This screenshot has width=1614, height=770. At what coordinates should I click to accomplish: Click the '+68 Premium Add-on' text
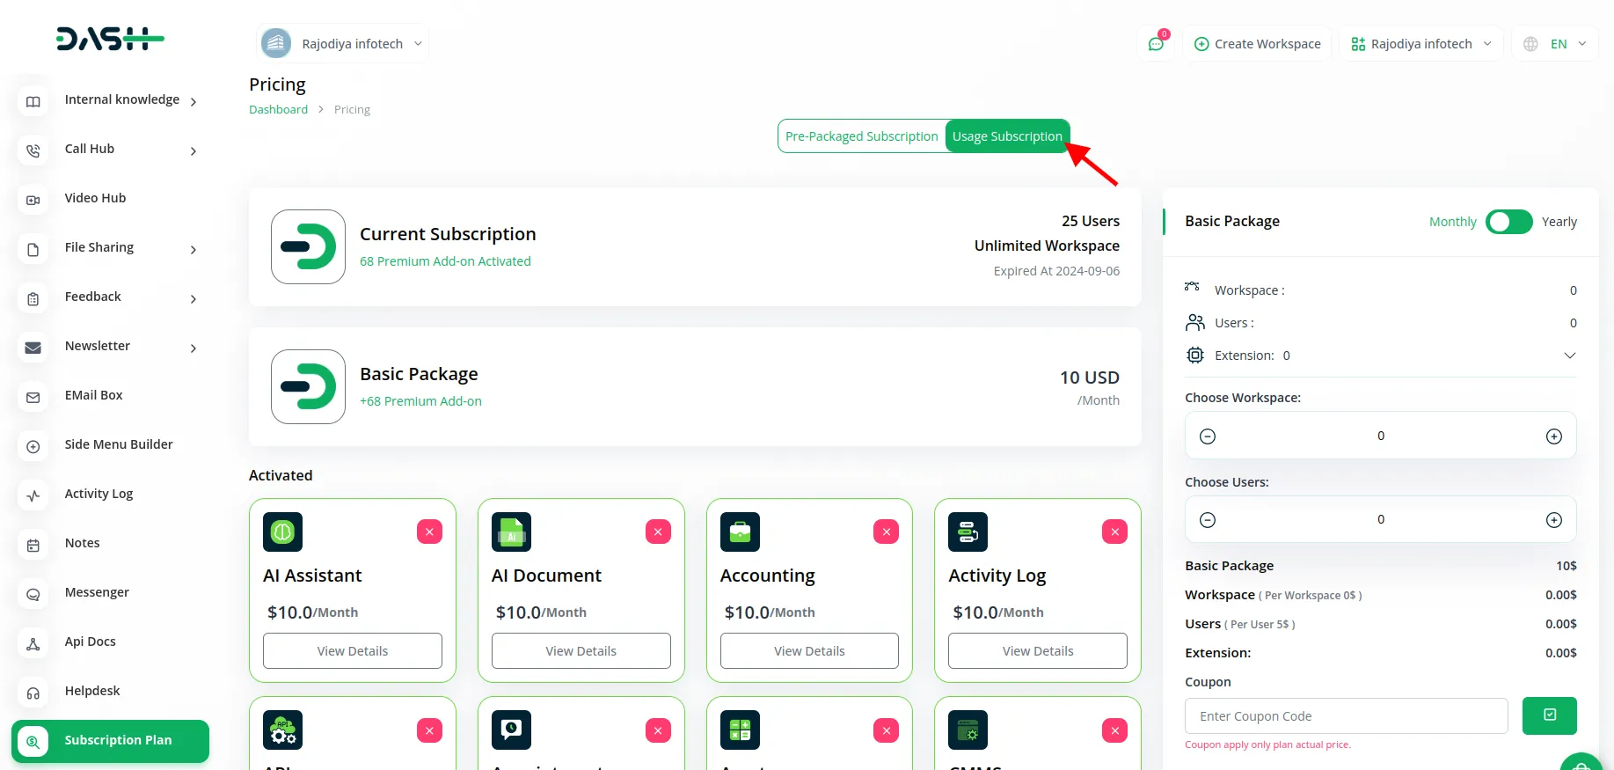click(x=420, y=401)
